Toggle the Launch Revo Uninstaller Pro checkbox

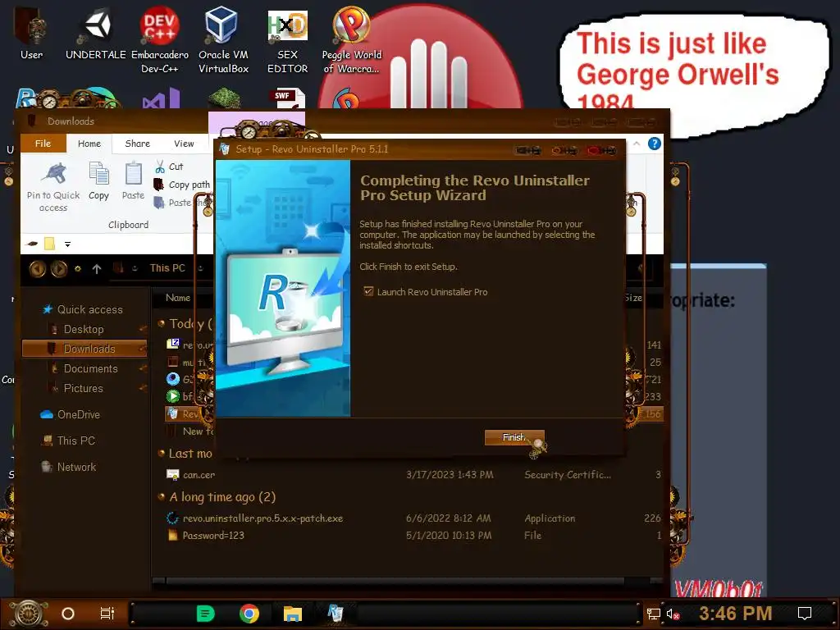[368, 291]
